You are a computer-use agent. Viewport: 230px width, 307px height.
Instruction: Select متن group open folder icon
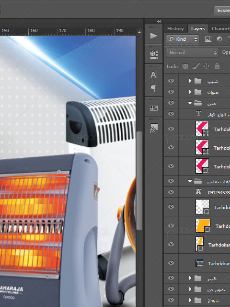tap(197, 103)
